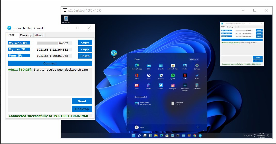The height and width of the screenshot is (144, 276).
Task: Open Microsoft Edge from pinned apps
Action: point(137,66)
